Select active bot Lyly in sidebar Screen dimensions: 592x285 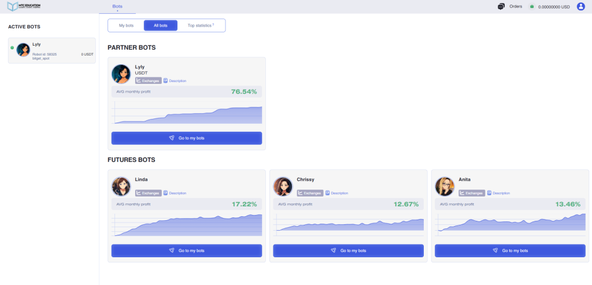[x=52, y=50]
